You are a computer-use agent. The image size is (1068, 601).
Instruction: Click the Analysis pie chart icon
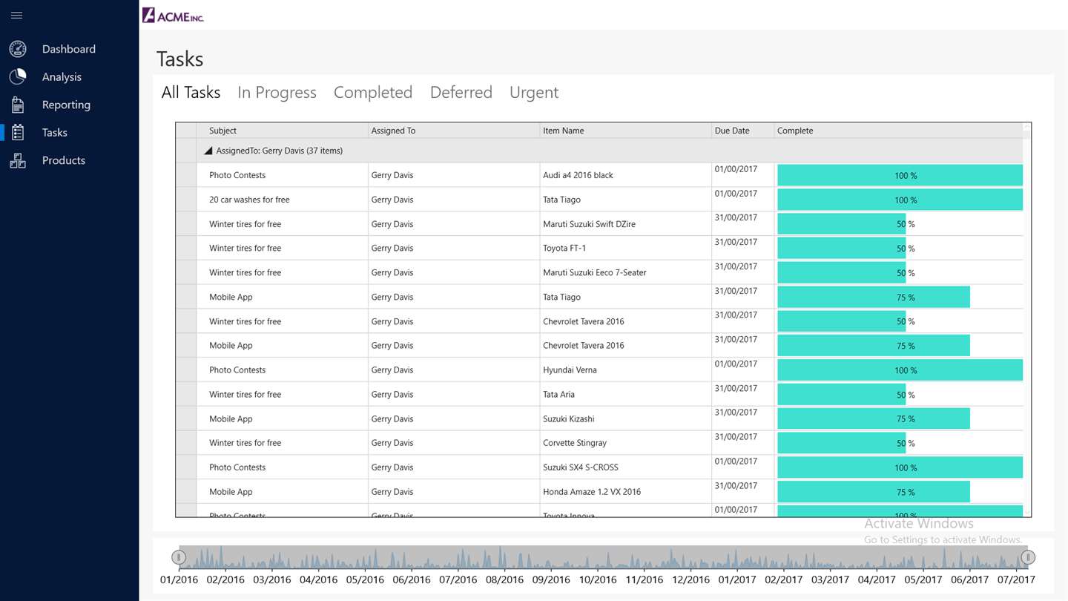pos(18,76)
